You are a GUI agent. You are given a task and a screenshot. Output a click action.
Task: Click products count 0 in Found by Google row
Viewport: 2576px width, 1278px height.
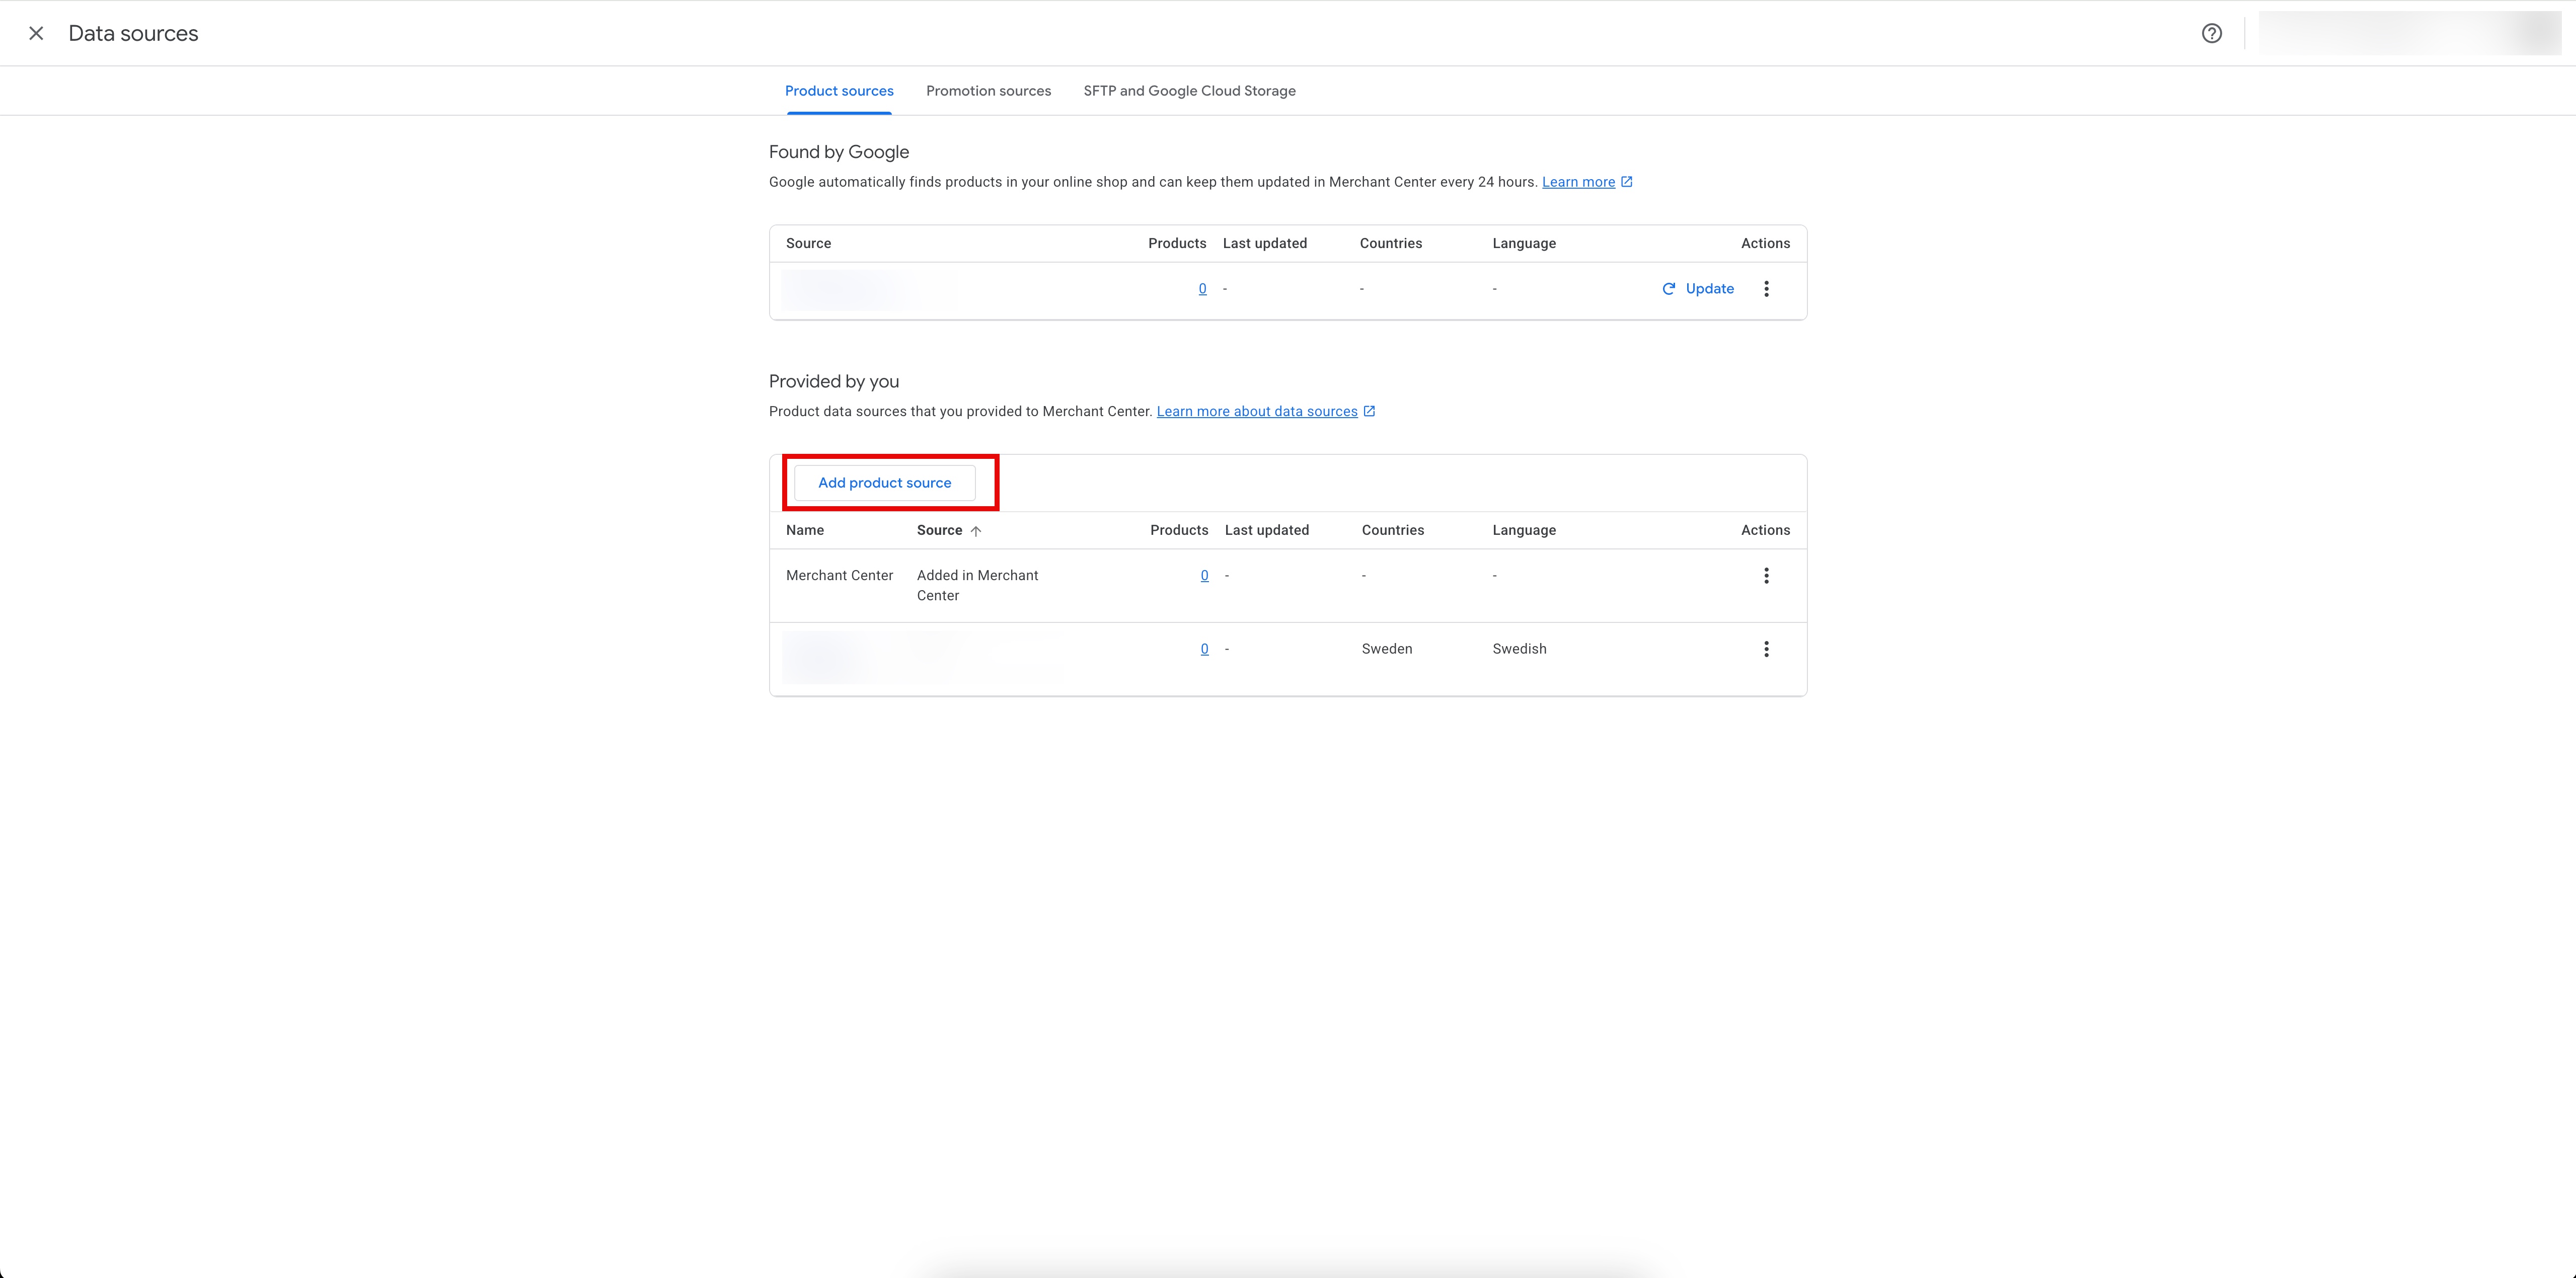(x=1202, y=289)
